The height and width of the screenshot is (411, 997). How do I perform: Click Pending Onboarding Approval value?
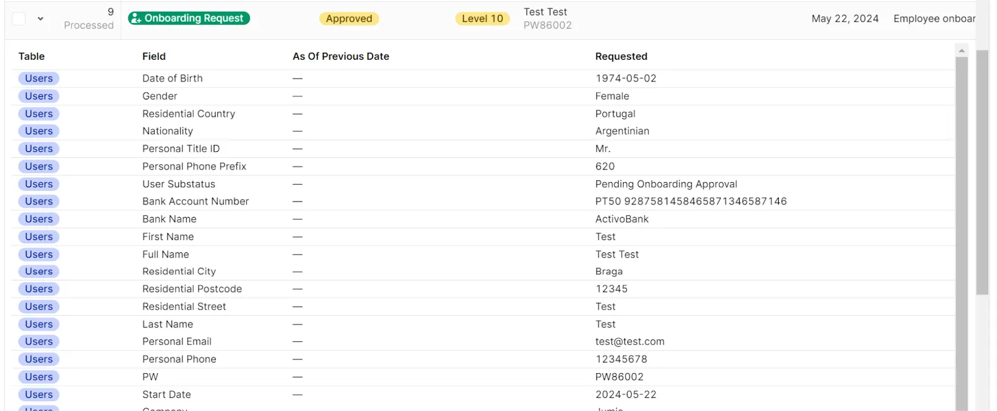click(666, 184)
